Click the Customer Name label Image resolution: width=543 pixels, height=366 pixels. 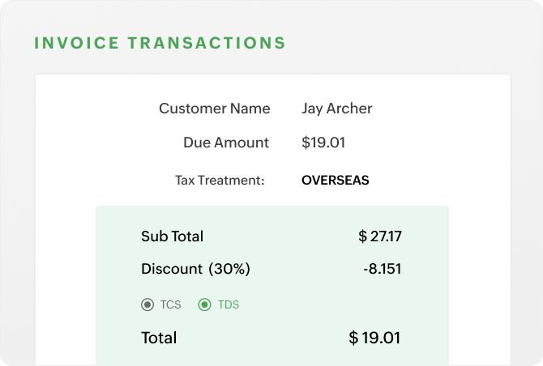click(214, 109)
